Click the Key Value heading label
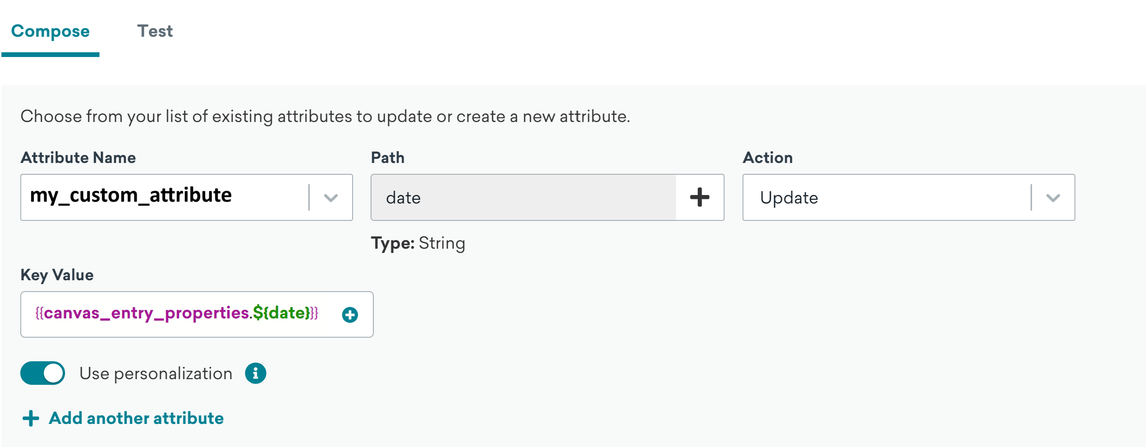Viewport: 1146px width, 447px height. [57, 275]
